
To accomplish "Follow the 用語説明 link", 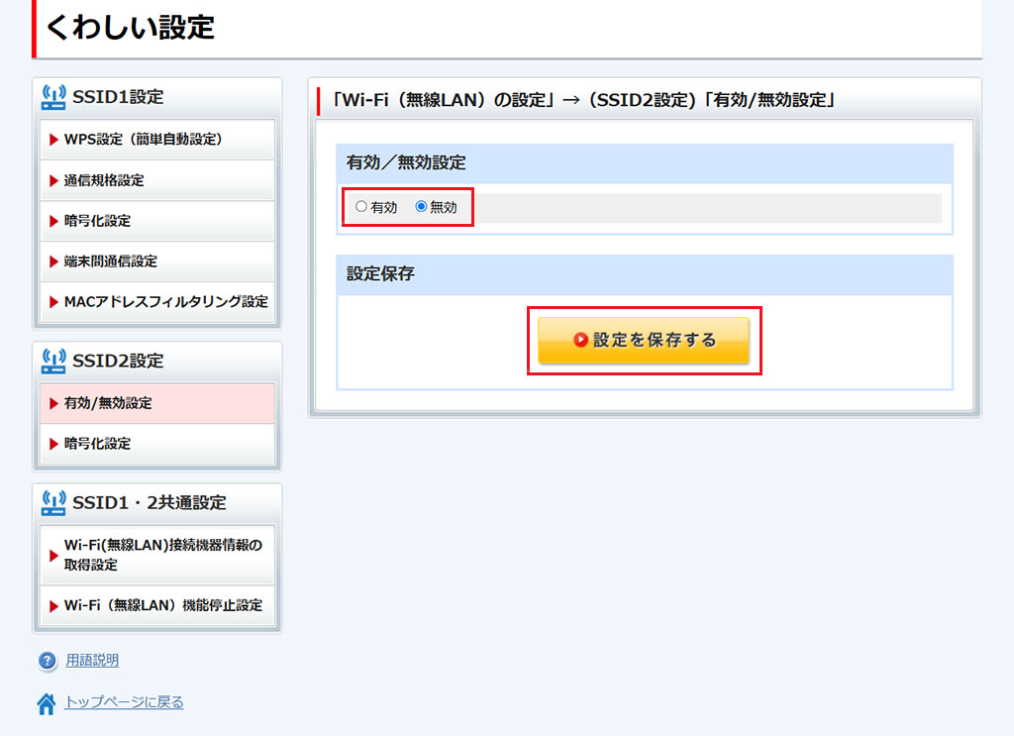I will pyautogui.click(x=92, y=661).
